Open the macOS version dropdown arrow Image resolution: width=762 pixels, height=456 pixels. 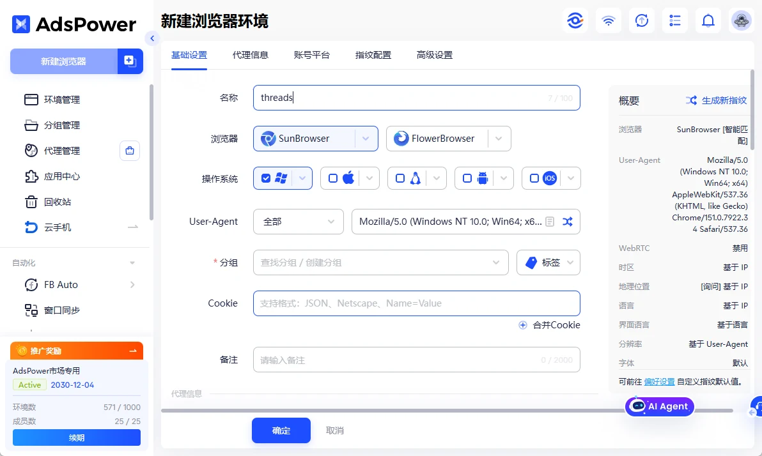(x=369, y=178)
